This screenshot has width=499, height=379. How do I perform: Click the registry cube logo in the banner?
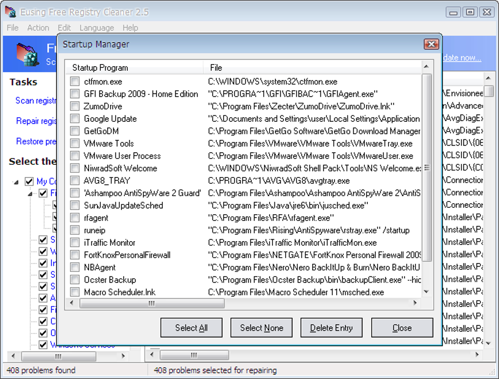click(x=27, y=54)
